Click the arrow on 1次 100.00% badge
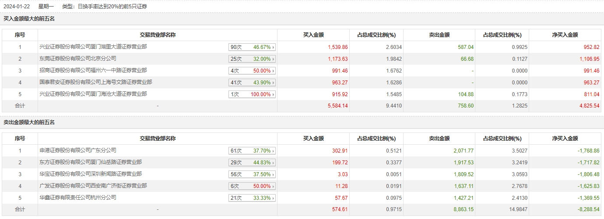 coord(274,94)
